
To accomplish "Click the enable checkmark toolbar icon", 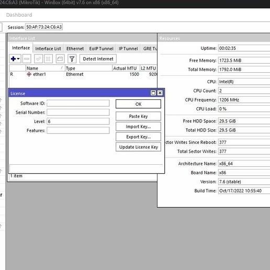I will 38,59.
